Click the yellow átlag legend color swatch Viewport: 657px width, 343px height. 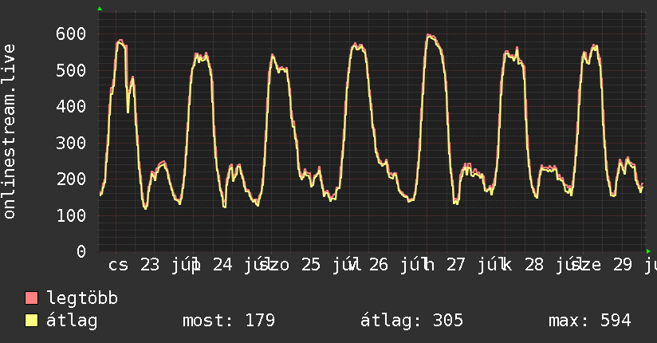point(31,321)
